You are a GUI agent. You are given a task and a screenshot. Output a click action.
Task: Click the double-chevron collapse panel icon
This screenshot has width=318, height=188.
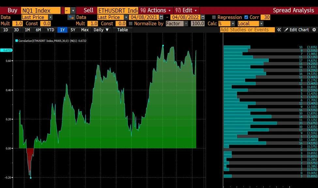coord(279,30)
